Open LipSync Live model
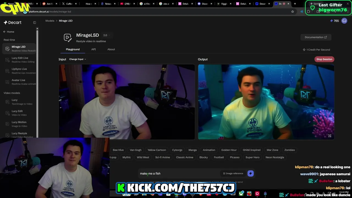Screen dimensions: 352x198 coord(19,71)
